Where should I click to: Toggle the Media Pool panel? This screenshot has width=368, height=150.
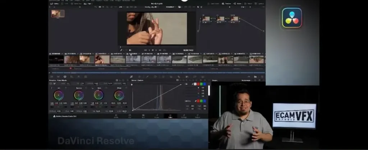coord(76,4)
